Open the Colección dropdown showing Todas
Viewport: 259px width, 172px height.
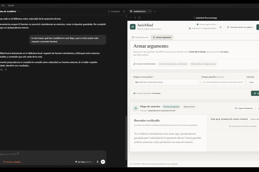253,82
